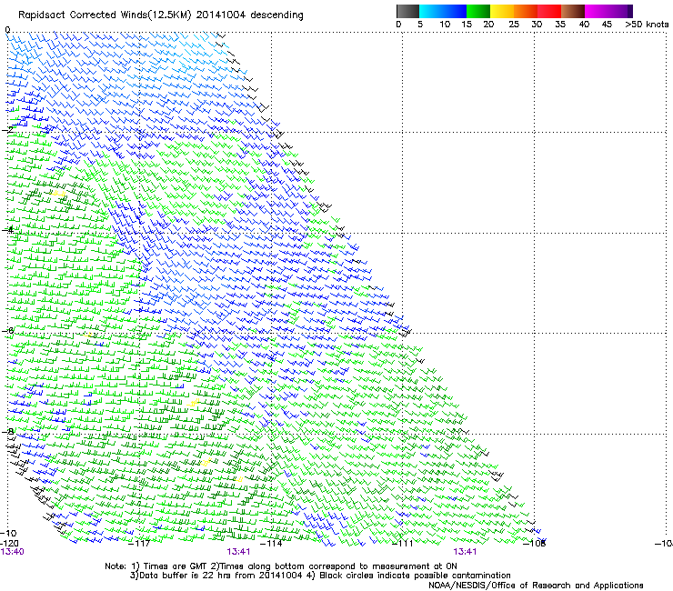This screenshot has width=673, height=591.
Task: Click the '-108' longitude axis label
Action: point(535,544)
